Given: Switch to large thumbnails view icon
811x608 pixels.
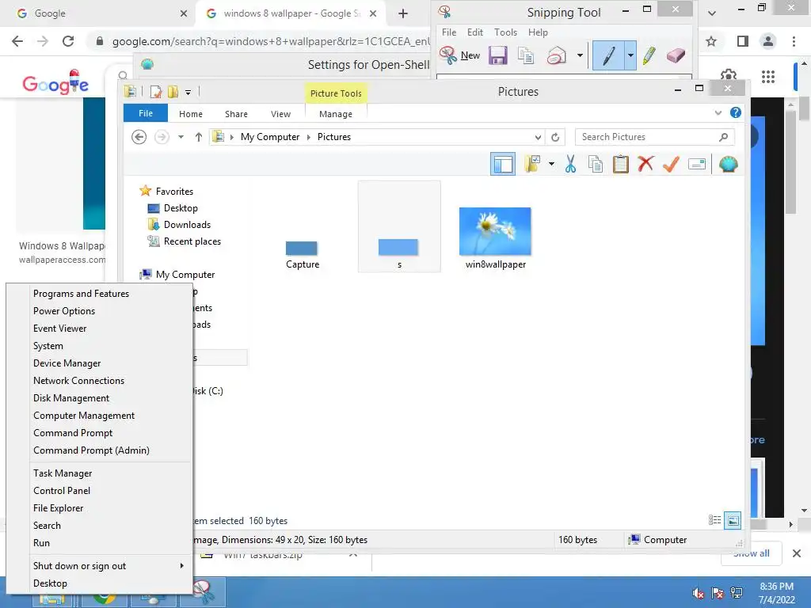Looking at the screenshot, I should tap(733, 521).
